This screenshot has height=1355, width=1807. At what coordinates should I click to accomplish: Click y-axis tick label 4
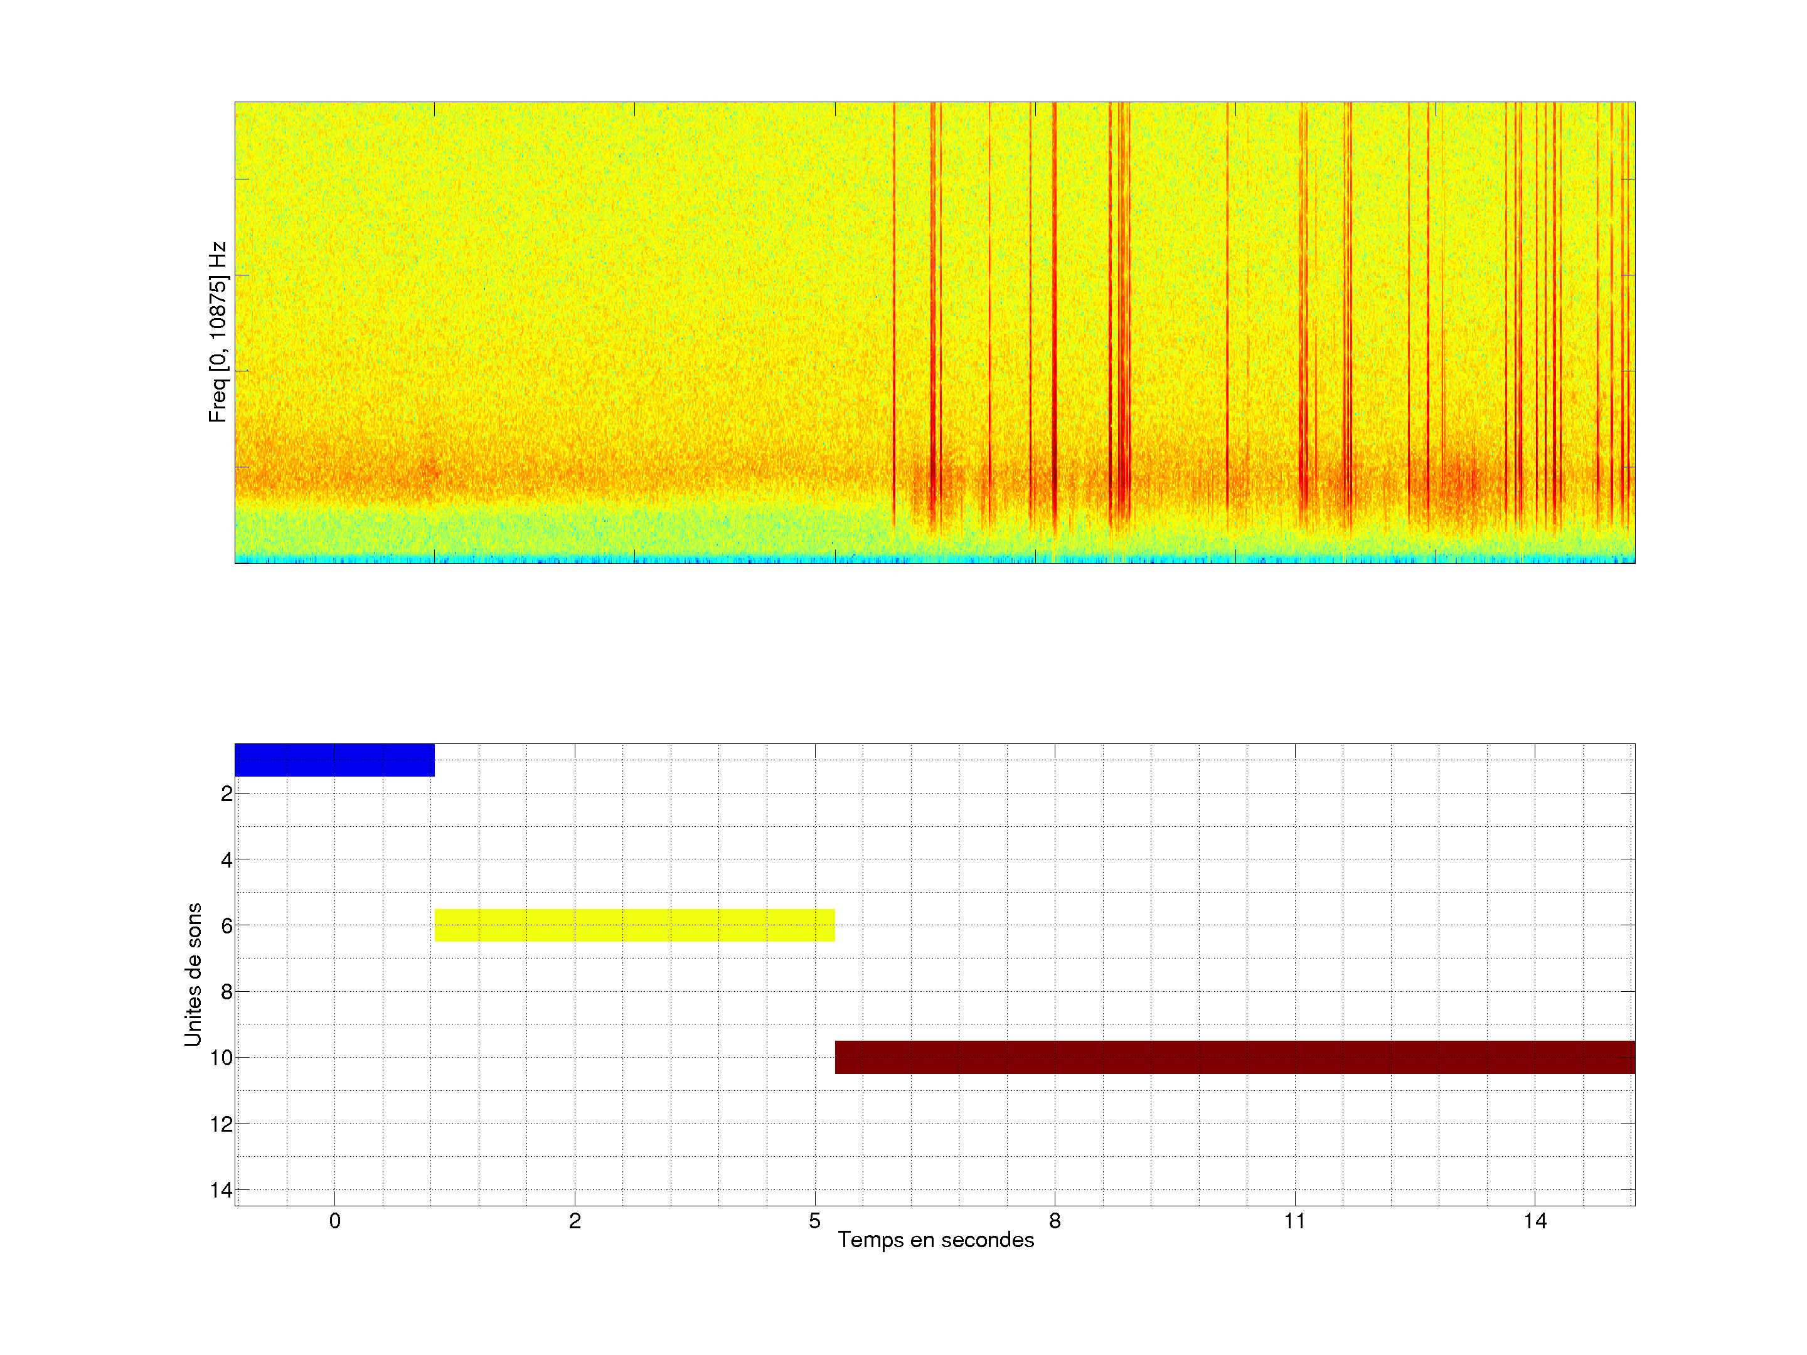pos(227,860)
